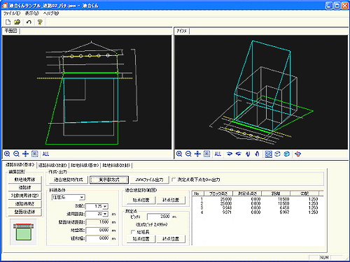Rotate isometric view right with arrow icon

[x=230, y=154]
